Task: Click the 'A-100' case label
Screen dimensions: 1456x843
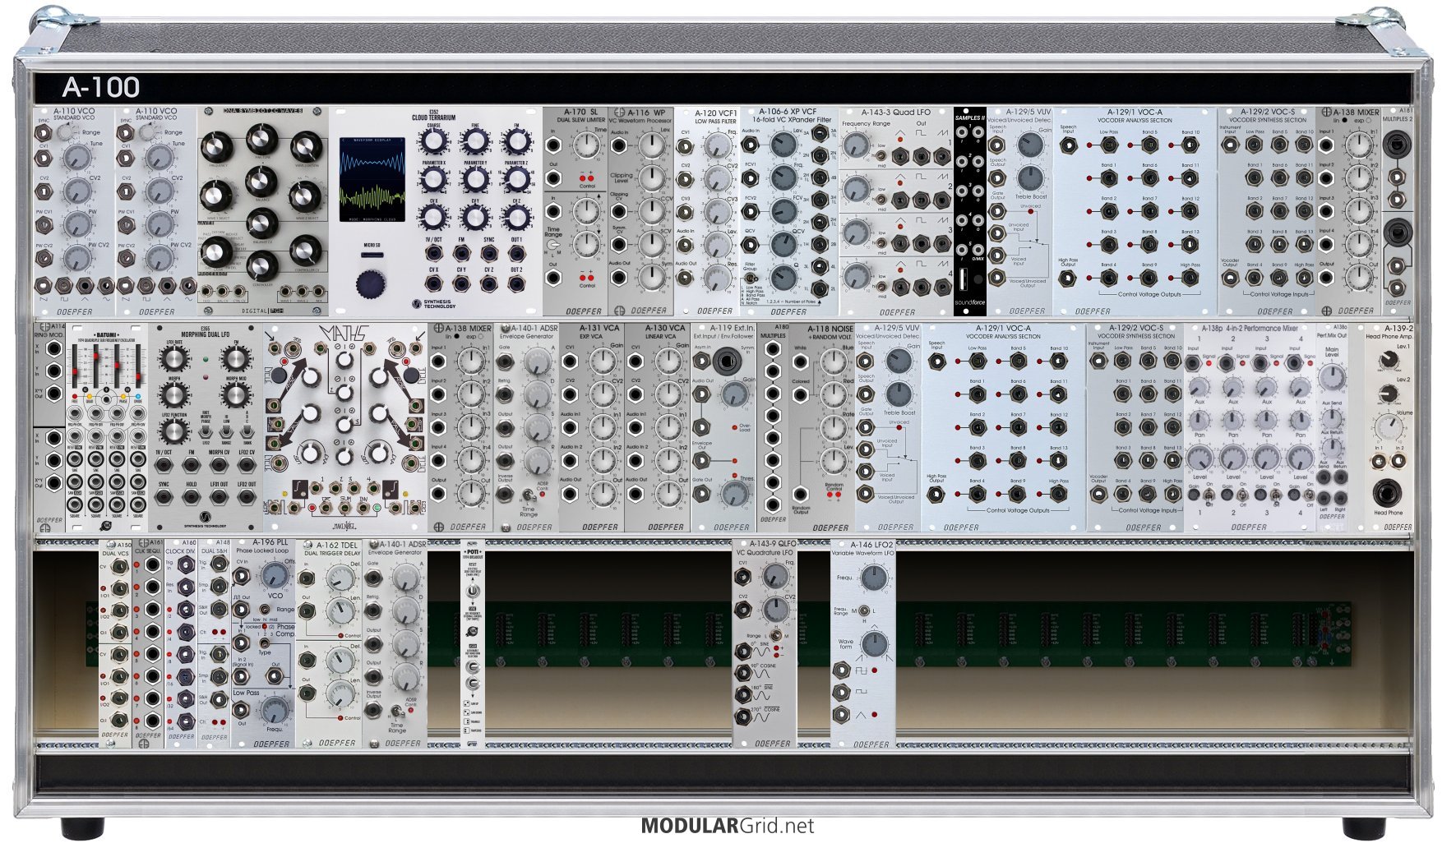Action: [x=100, y=87]
